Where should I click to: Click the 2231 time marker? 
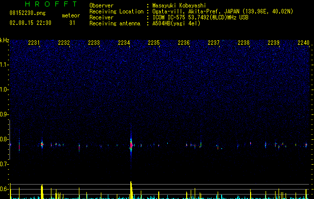34,43
